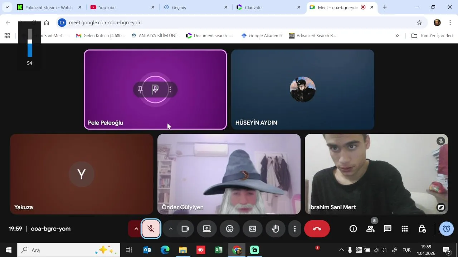Open a new browser tab
The height and width of the screenshot is (257, 458).
point(385,7)
